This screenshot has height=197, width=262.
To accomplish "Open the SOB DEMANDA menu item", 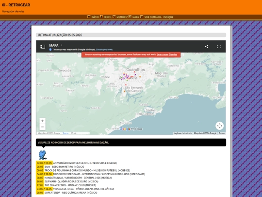I will 153,17.
